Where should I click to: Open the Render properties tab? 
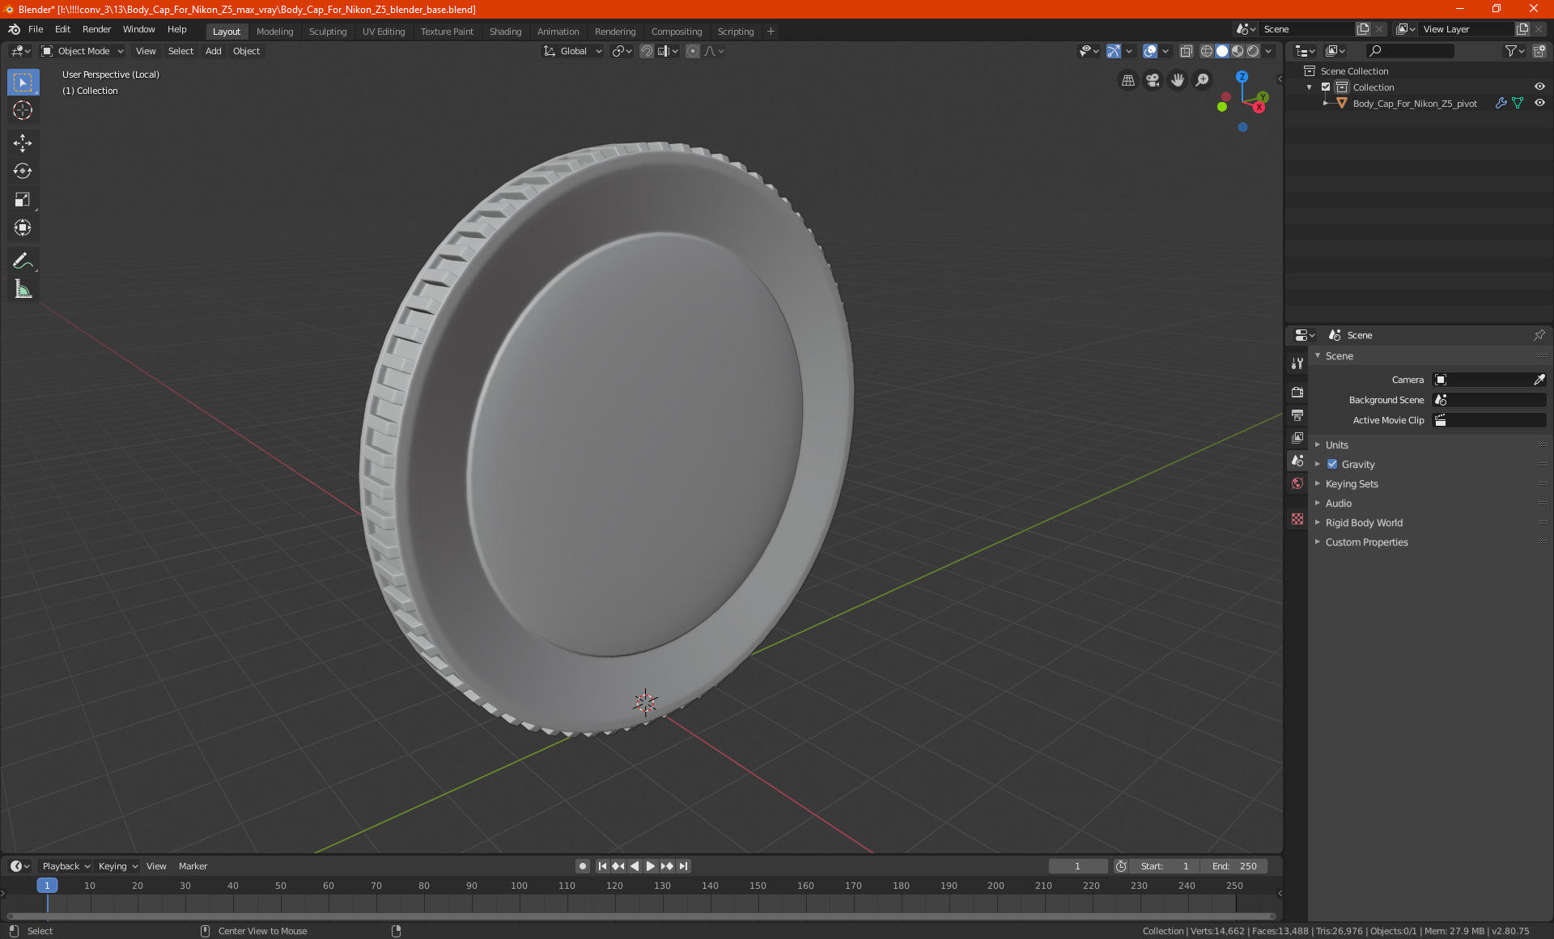1297,393
